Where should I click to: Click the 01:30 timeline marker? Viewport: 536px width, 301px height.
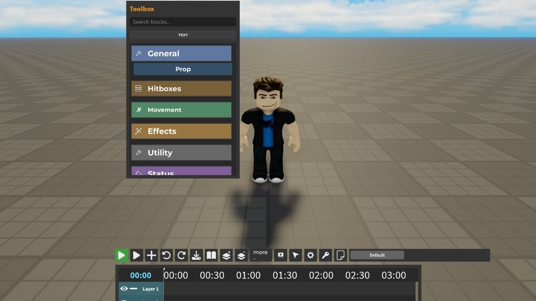point(285,275)
